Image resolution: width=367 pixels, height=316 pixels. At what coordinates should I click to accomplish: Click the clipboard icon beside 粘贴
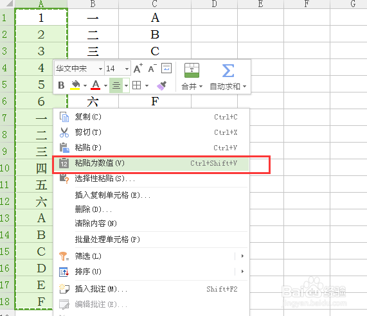click(x=64, y=148)
